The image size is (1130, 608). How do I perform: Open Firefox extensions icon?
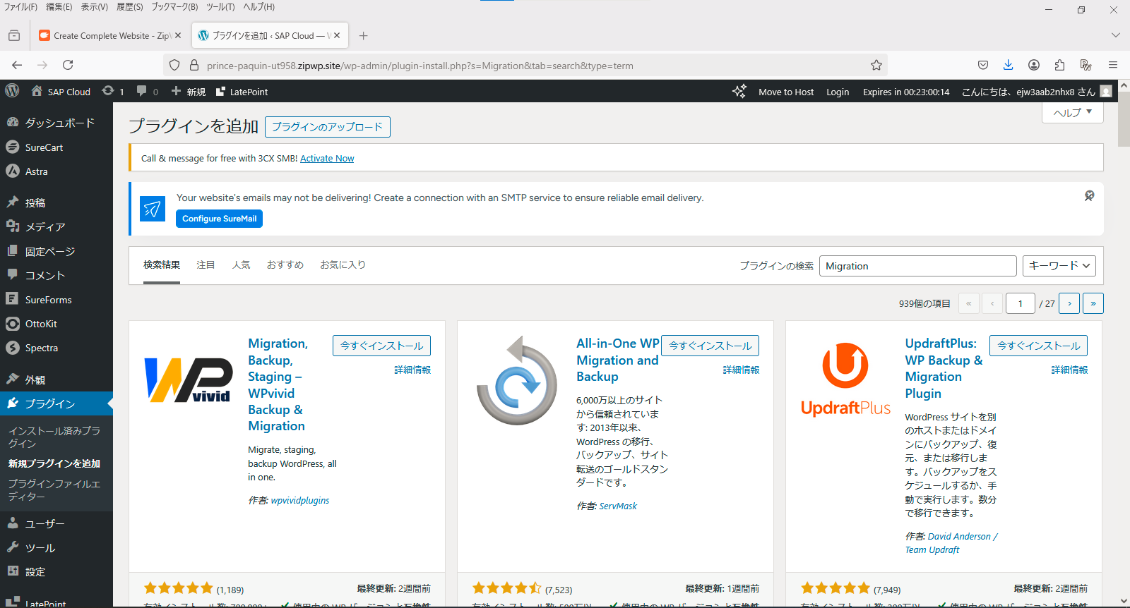tap(1059, 65)
